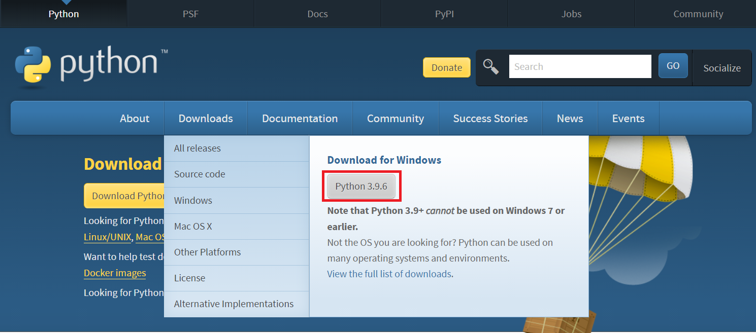
Task: Open the Python tab in top bar
Action: click(63, 14)
